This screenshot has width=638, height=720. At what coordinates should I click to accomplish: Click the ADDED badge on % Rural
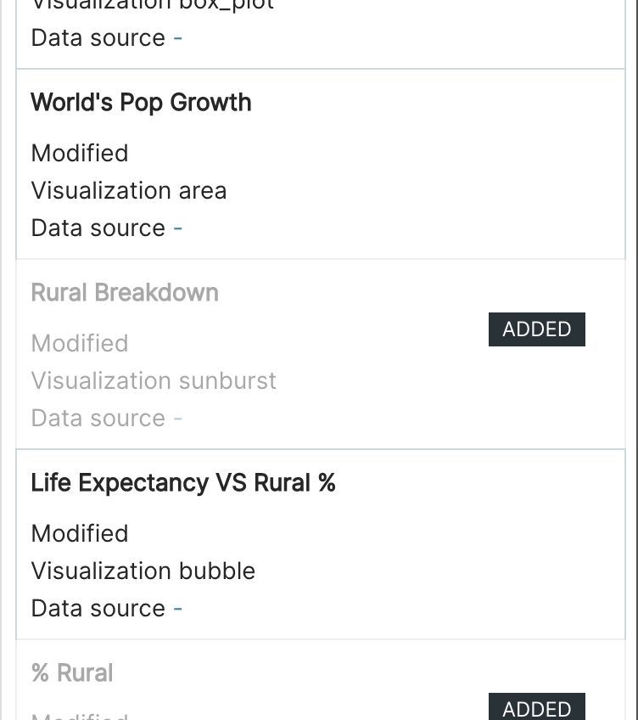click(x=536, y=708)
